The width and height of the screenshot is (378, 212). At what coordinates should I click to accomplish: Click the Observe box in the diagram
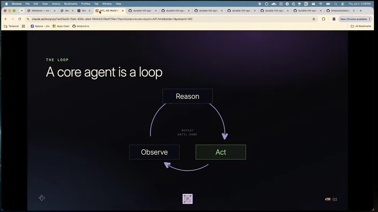click(x=154, y=152)
